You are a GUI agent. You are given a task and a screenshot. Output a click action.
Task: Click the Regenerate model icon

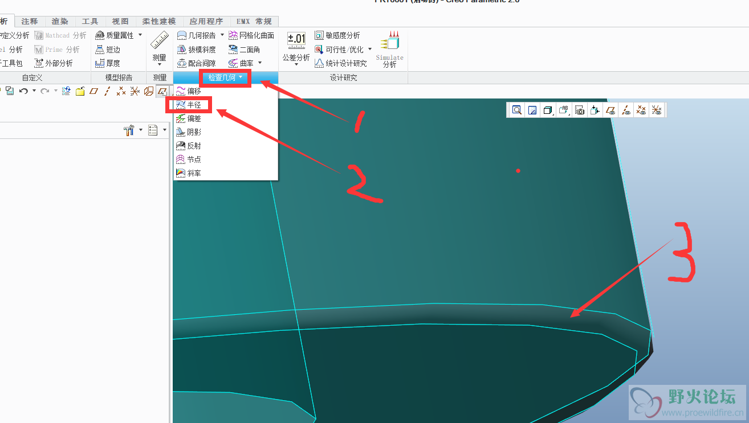click(66, 91)
